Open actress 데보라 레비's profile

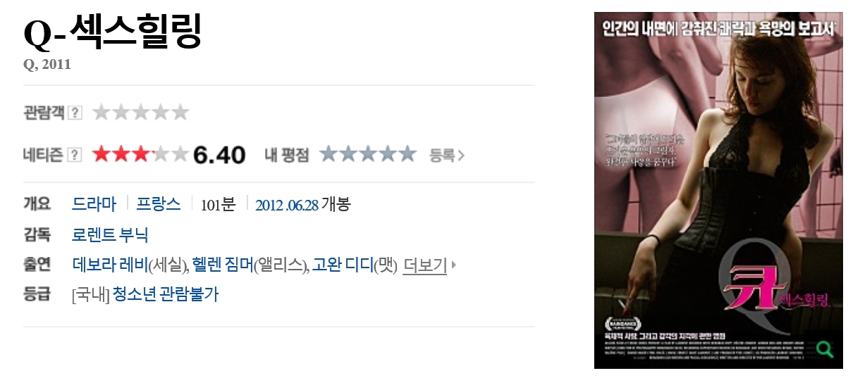[x=110, y=265]
